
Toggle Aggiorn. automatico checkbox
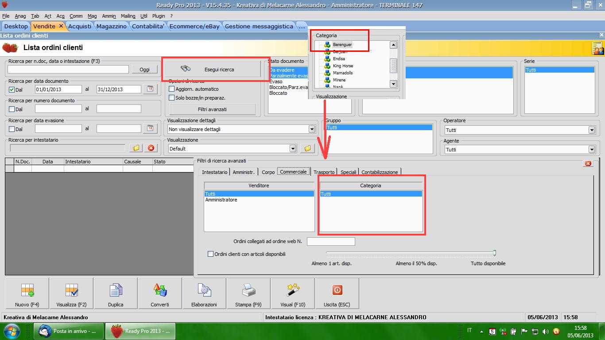172,89
